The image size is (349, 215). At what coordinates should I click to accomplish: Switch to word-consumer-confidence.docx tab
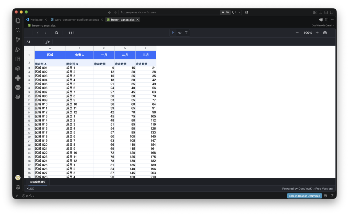(x=77, y=20)
